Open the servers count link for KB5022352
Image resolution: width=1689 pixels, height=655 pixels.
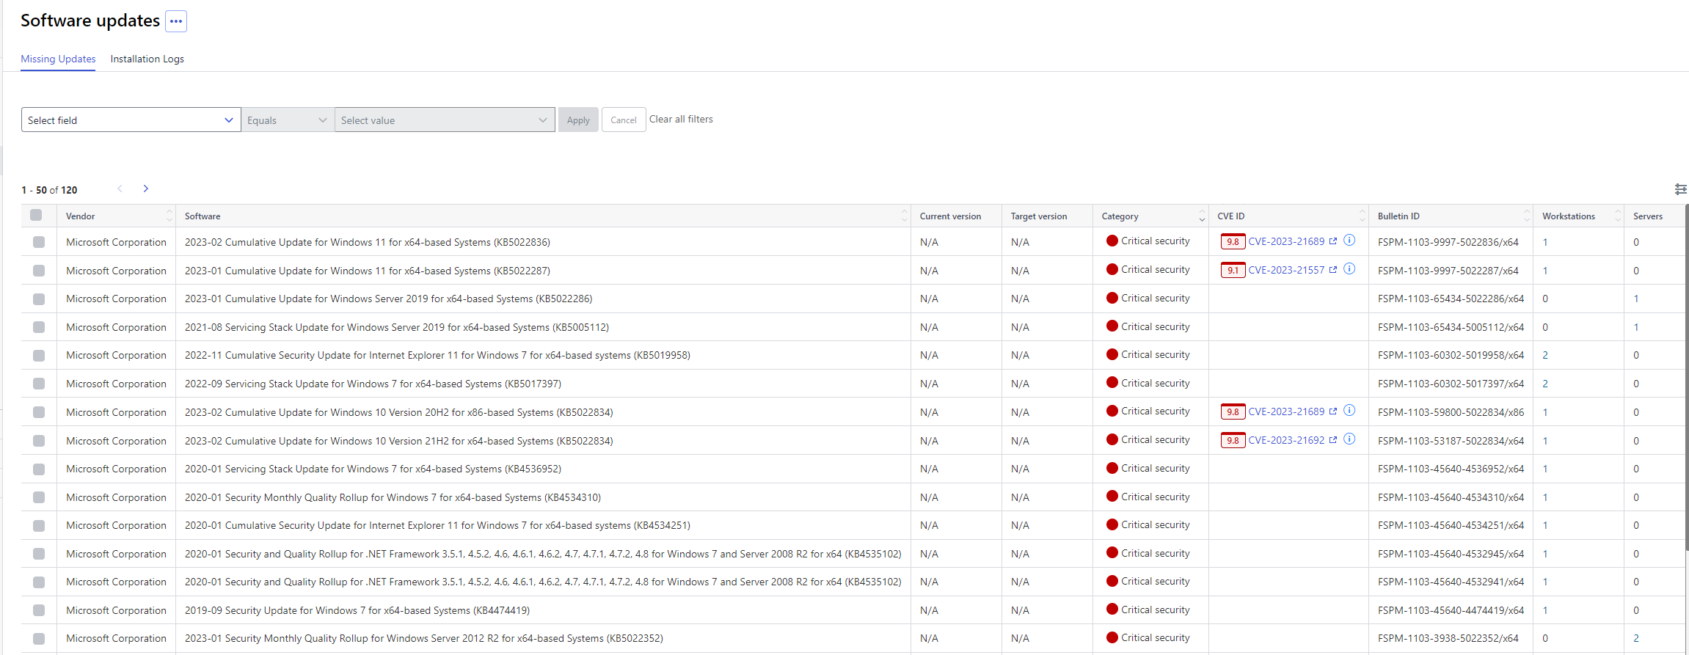pyautogui.click(x=1636, y=638)
